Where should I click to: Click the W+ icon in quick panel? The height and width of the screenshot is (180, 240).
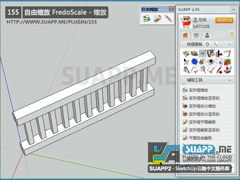[202, 53]
